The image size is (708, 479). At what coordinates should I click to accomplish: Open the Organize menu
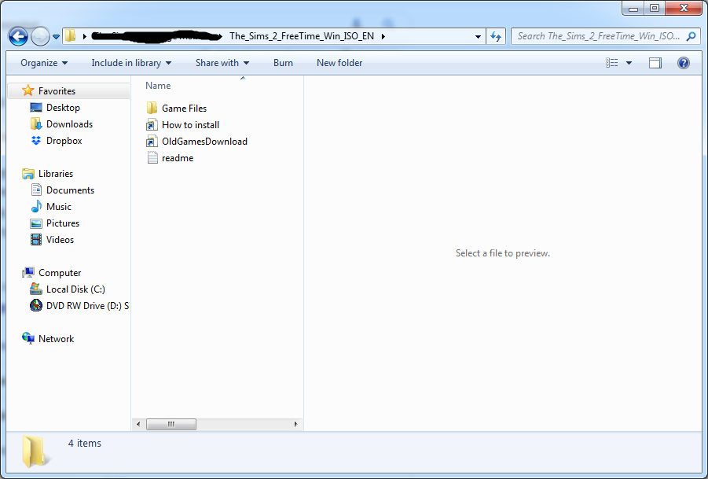(x=44, y=63)
